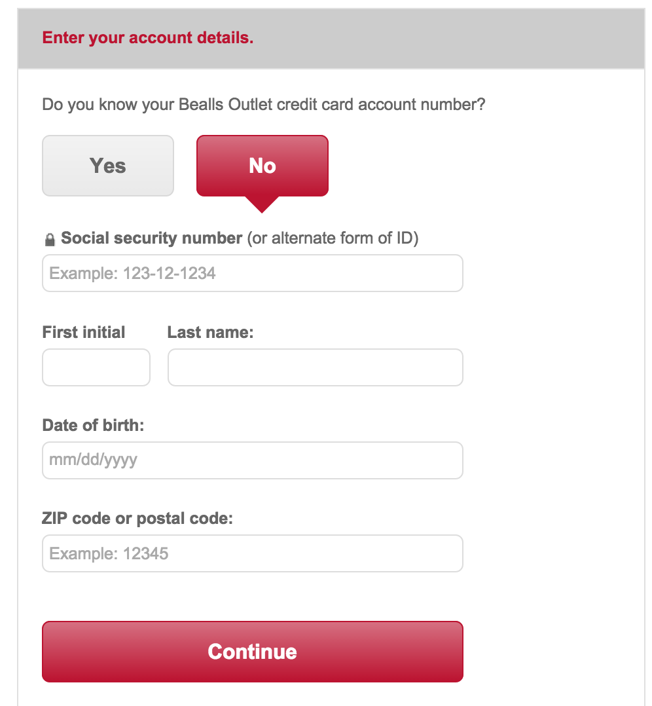Viewport: 652px width, 706px height.
Task: Click the 'Last name:' label
Action: pos(211,332)
